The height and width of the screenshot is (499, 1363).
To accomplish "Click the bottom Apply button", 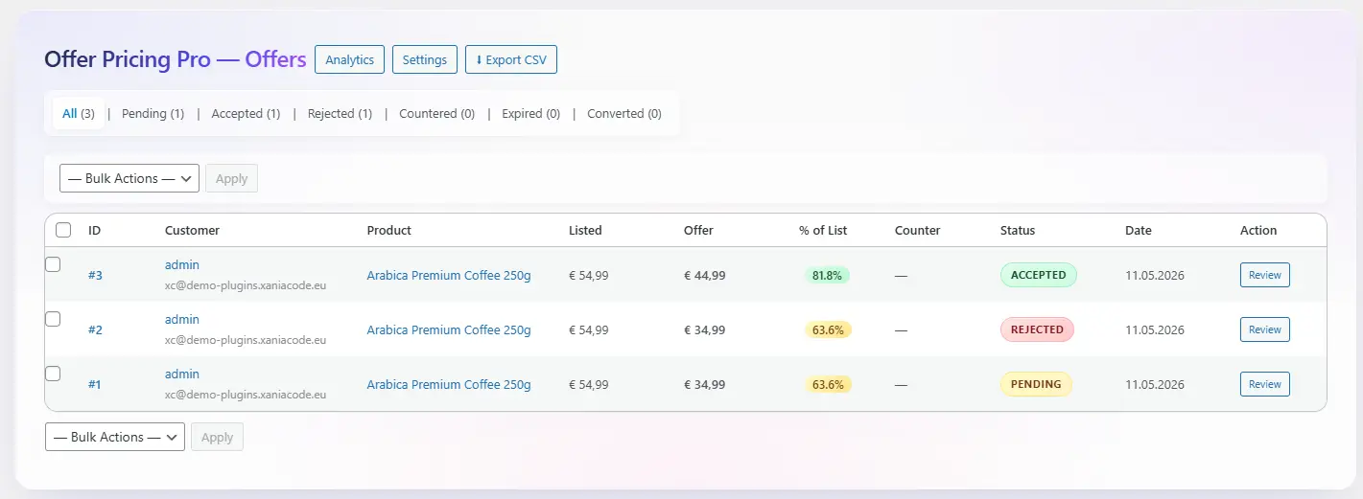I will pos(217,437).
